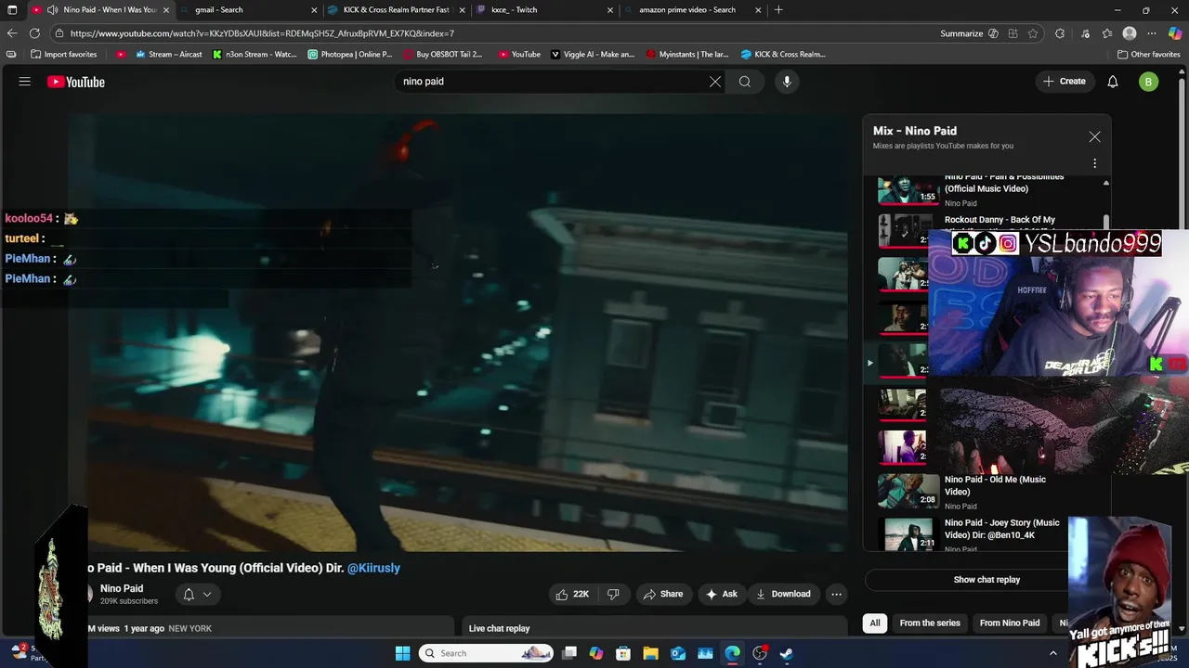1189x668 pixels.
Task: Close the Mix - Nino Paid panel
Action: point(1094,136)
